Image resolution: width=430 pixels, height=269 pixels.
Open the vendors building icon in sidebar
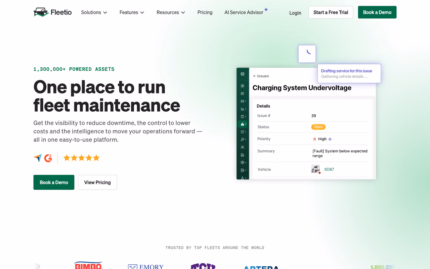[243, 155]
